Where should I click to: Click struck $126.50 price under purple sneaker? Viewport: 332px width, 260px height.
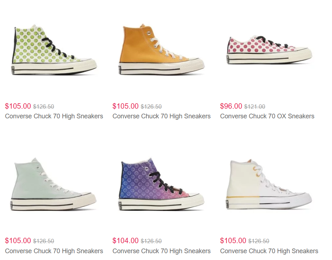coord(151,241)
